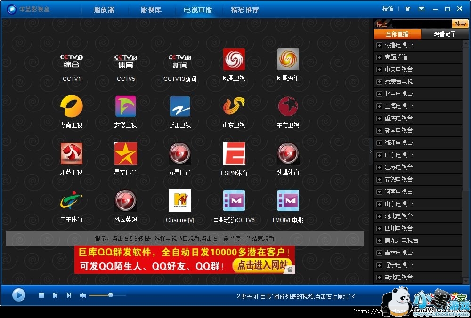Select the 凤凰资讯 channel icon

coord(288,59)
